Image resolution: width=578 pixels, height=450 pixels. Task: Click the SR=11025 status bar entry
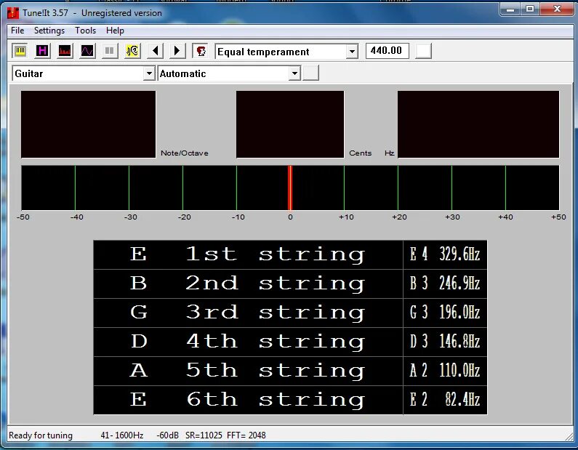[204, 435]
